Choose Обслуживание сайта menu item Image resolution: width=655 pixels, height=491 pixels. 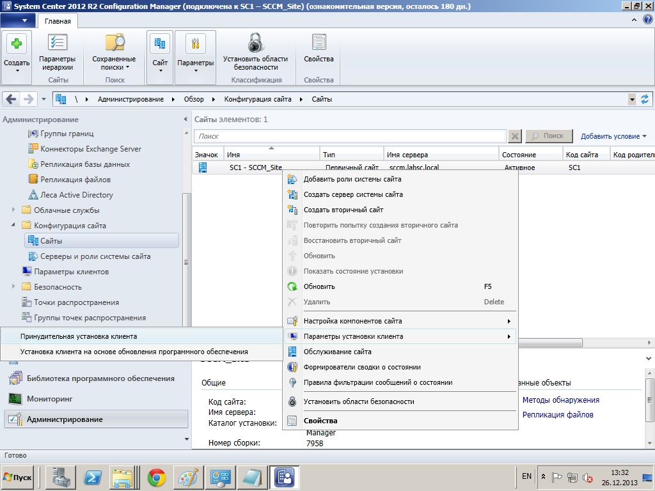coord(400,352)
